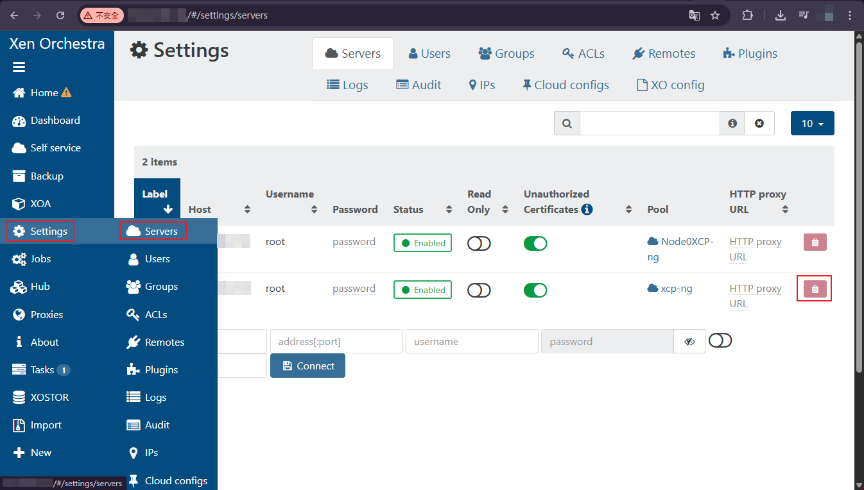
Task: Click the search filter input field
Action: click(650, 123)
